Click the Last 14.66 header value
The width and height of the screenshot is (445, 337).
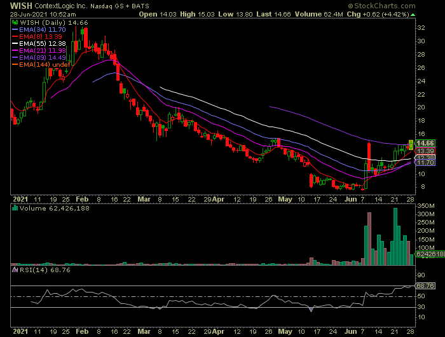(273, 14)
